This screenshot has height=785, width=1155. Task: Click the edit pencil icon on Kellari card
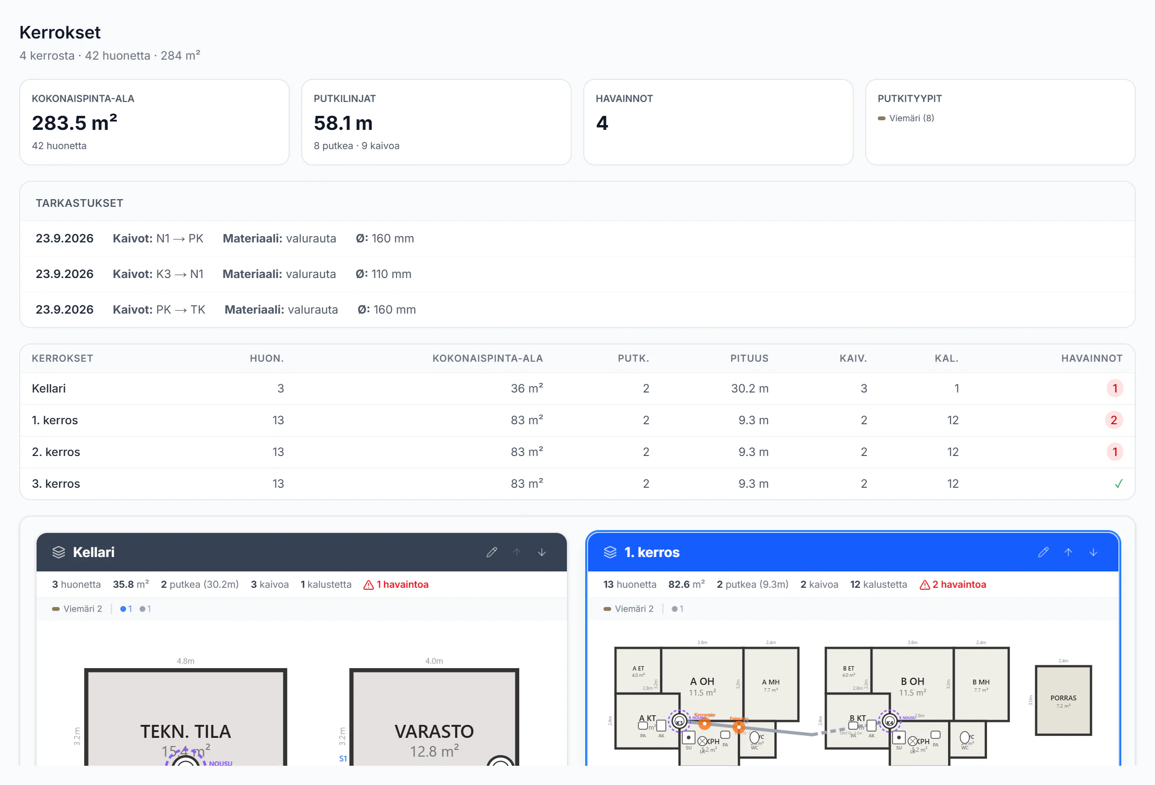(491, 552)
